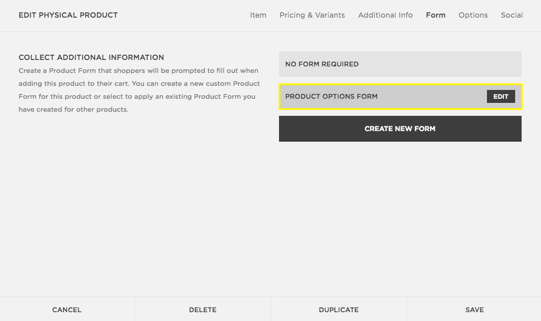Image resolution: width=541 pixels, height=321 pixels.
Task: Choose the No Form Required option
Action: [x=400, y=64]
